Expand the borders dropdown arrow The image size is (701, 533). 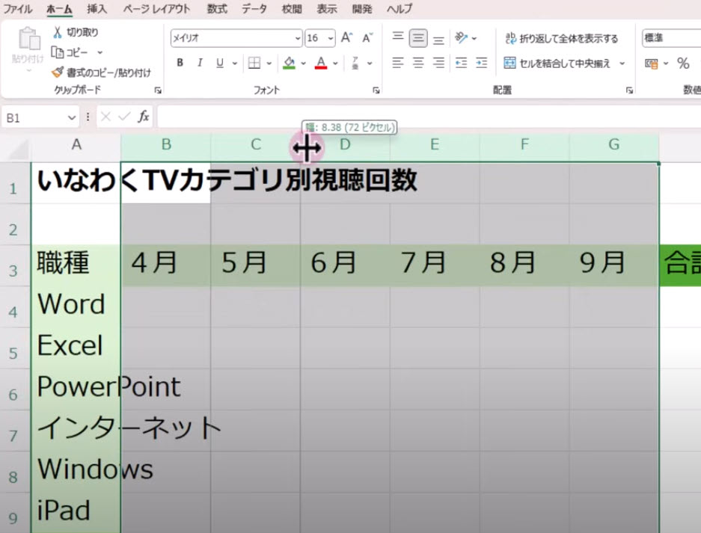point(269,64)
